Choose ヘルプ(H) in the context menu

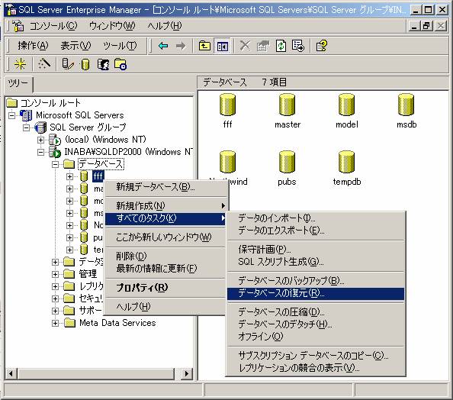pyautogui.click(x=165, y=307)
